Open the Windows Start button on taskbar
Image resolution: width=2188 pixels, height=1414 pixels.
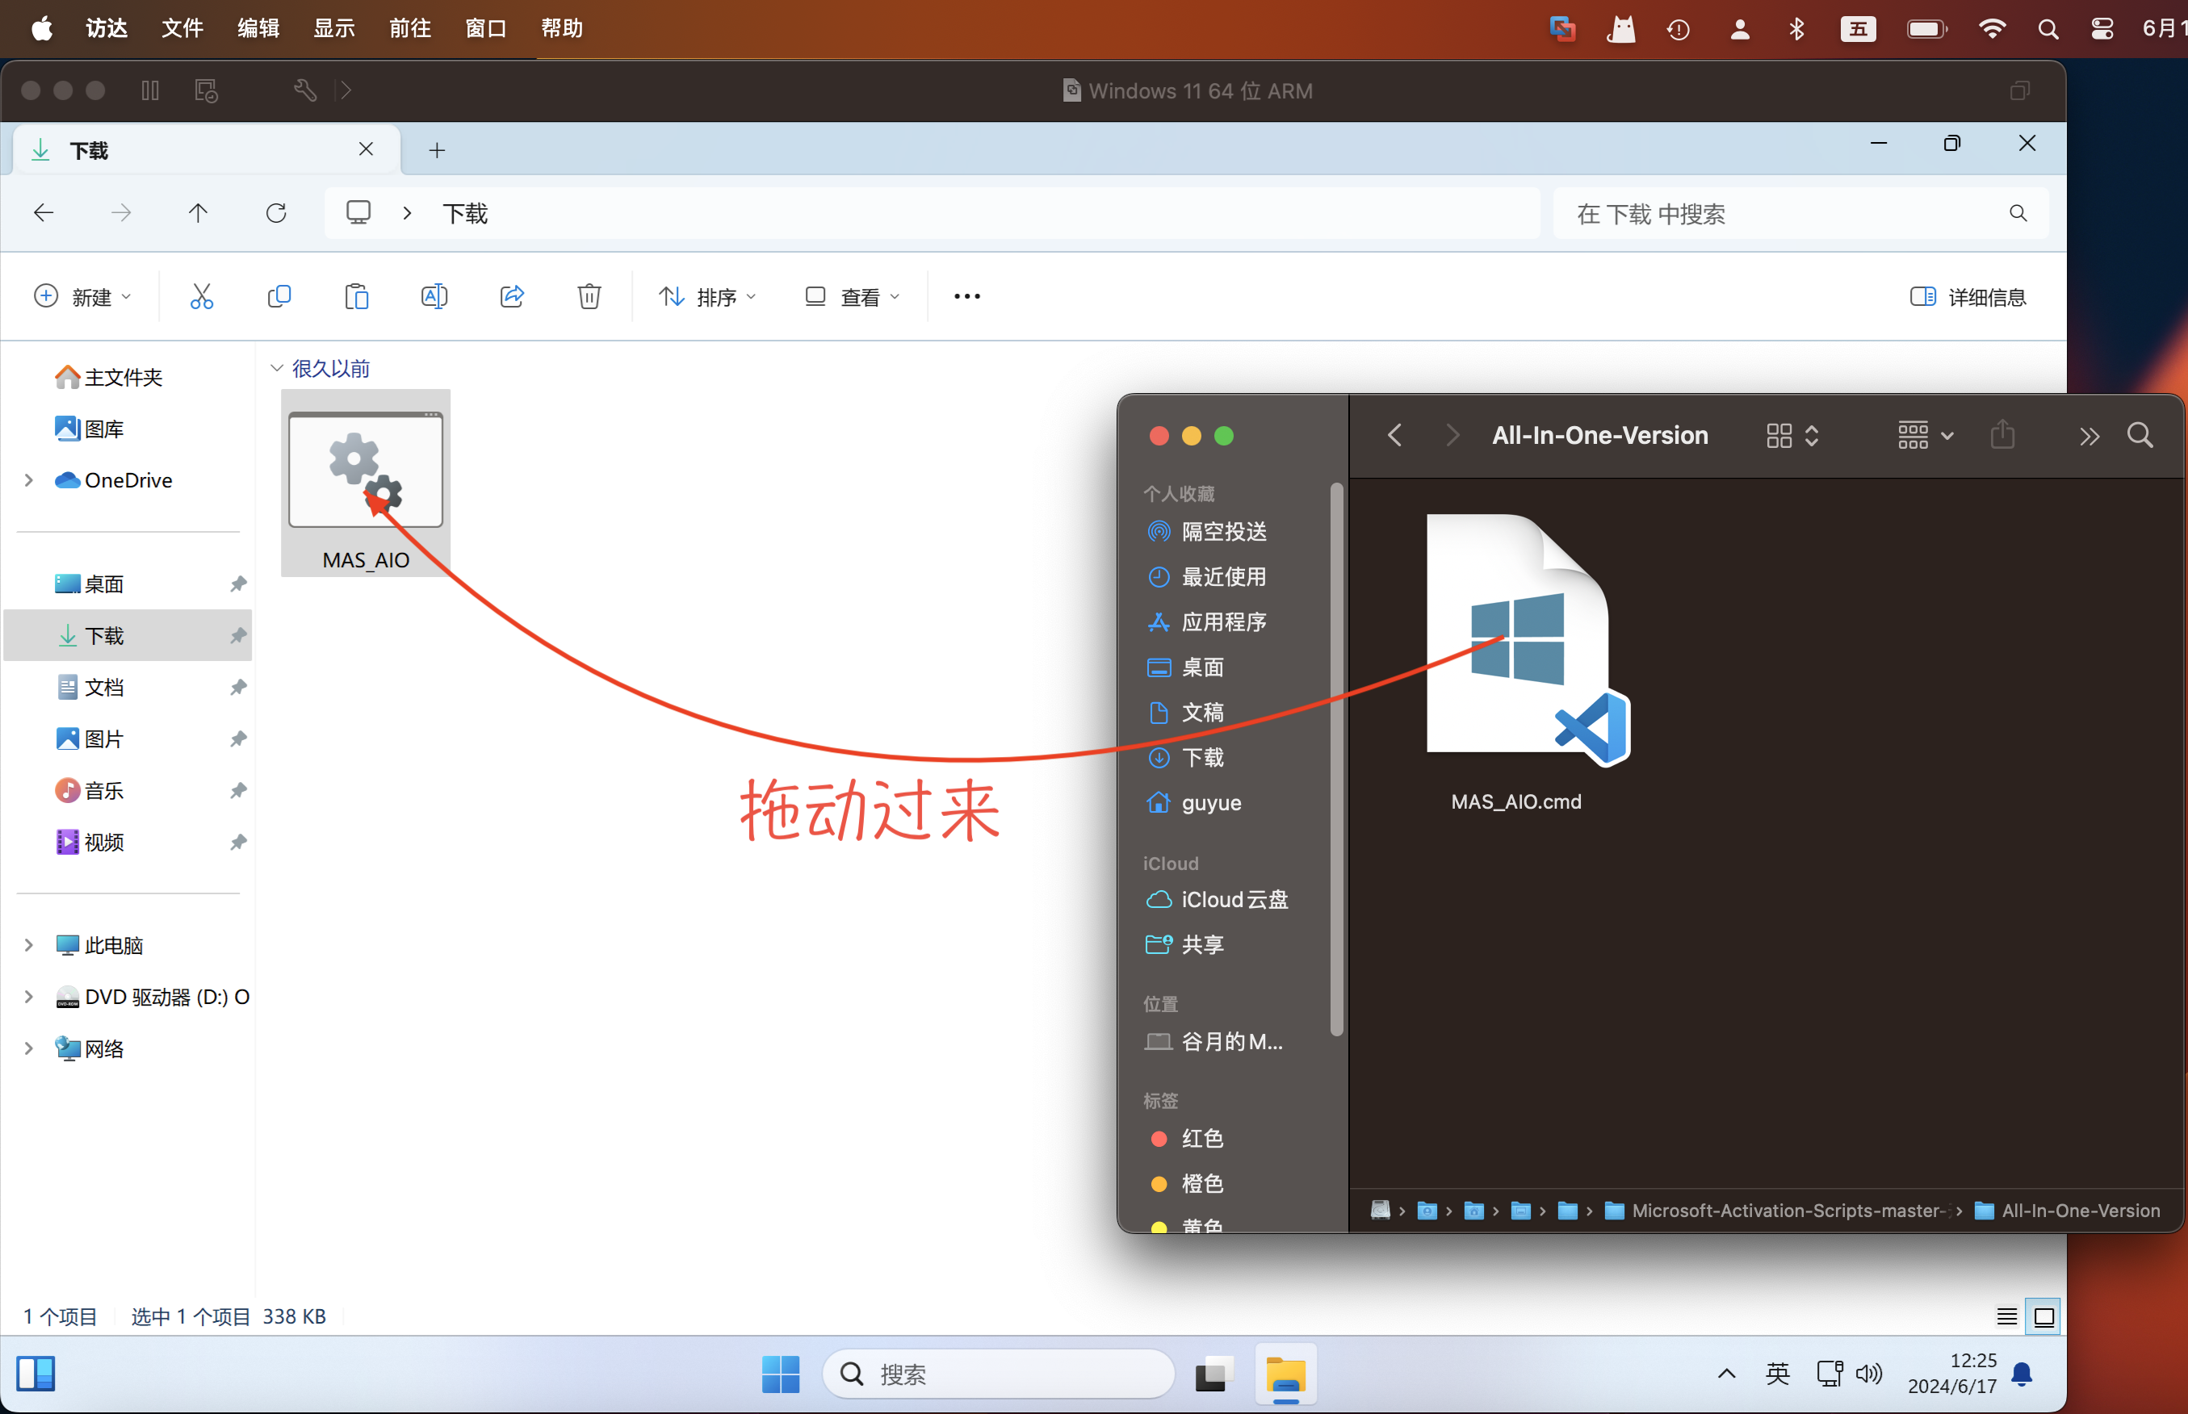[x=780, y=1374]
